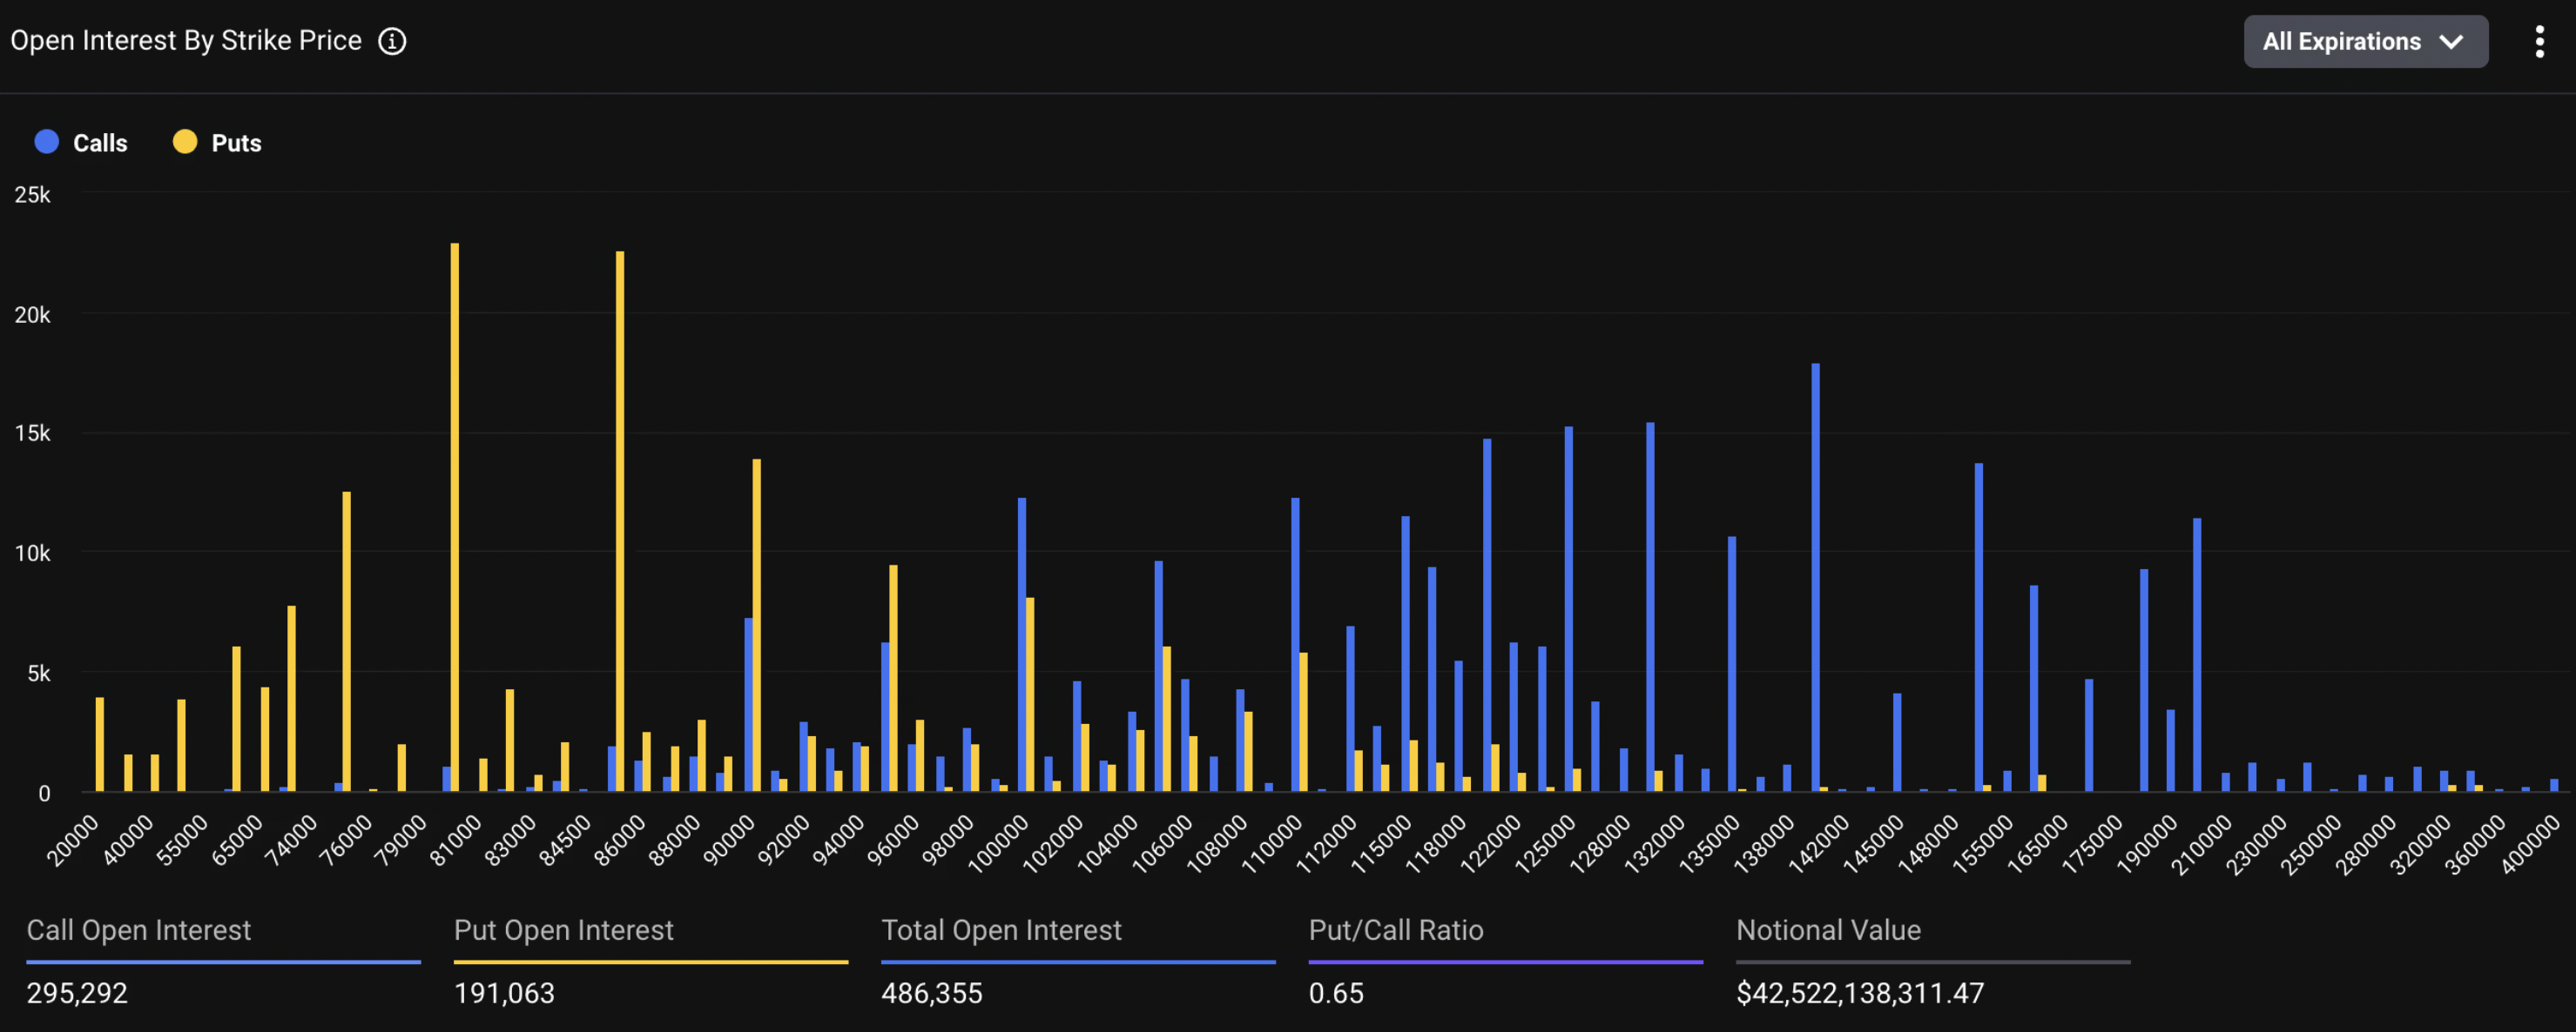Click the Notional Value label

pos(1828,930)
